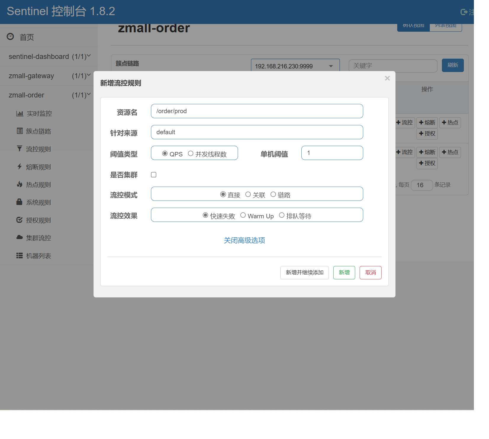Click the 簇点链路 list icon in sidebar

point(20,131)
